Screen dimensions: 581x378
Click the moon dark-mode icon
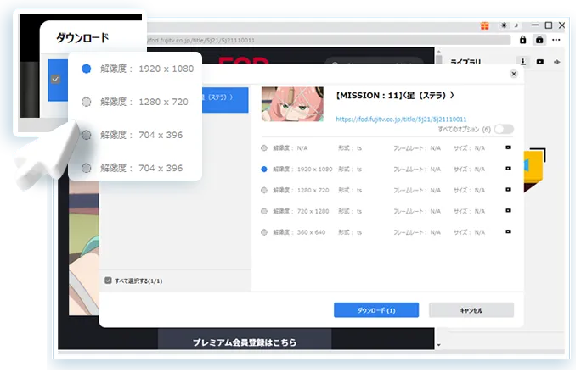(x=516, y=25)
